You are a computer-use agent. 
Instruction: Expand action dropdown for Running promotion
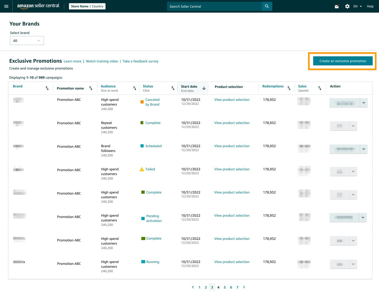coord(353,264)
